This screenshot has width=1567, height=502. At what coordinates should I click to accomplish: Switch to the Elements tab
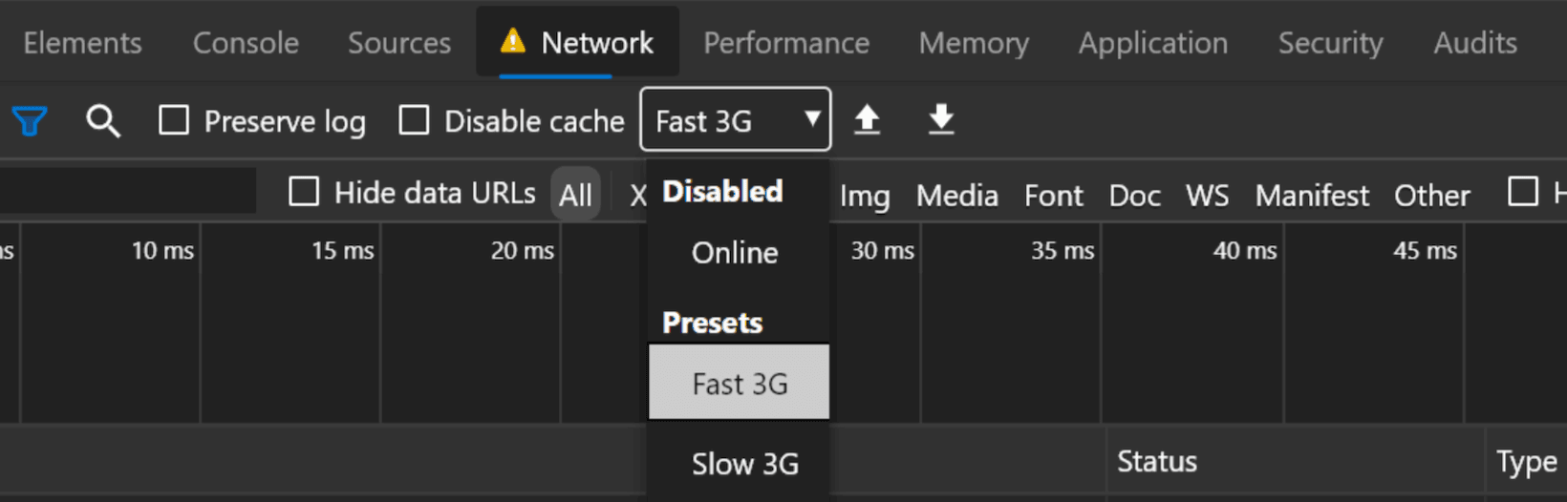(x=82, y=43)
